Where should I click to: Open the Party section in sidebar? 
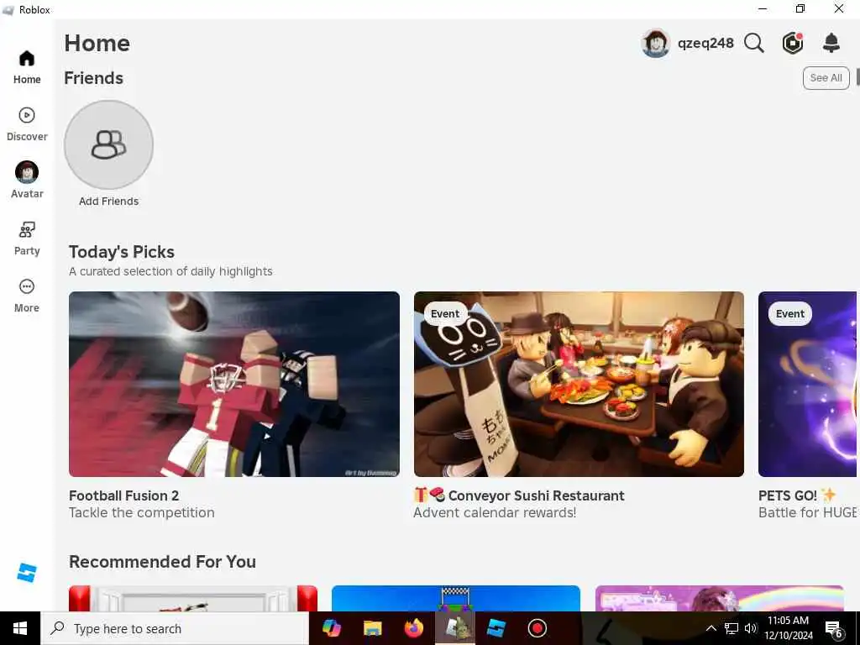(26, 239)
